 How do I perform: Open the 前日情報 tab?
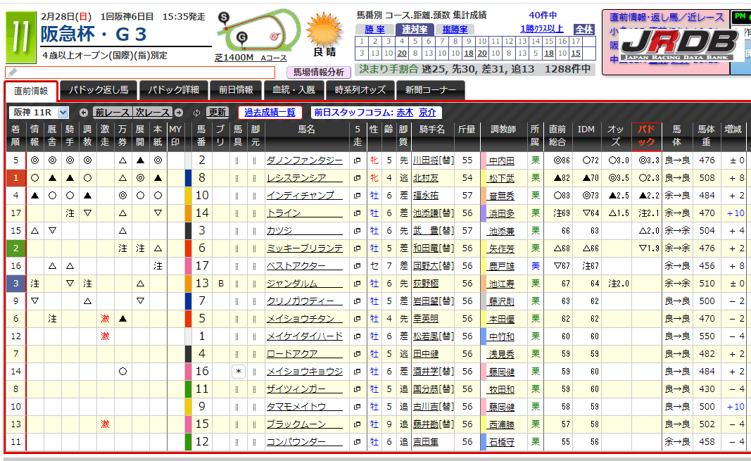tap(236, 90)
